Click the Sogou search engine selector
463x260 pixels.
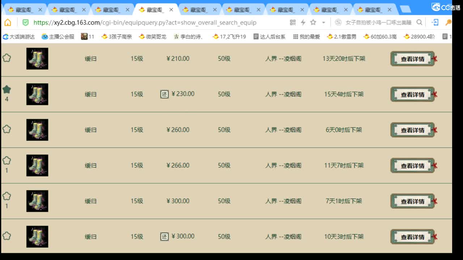pyautogui.click(x=337, y=22)
